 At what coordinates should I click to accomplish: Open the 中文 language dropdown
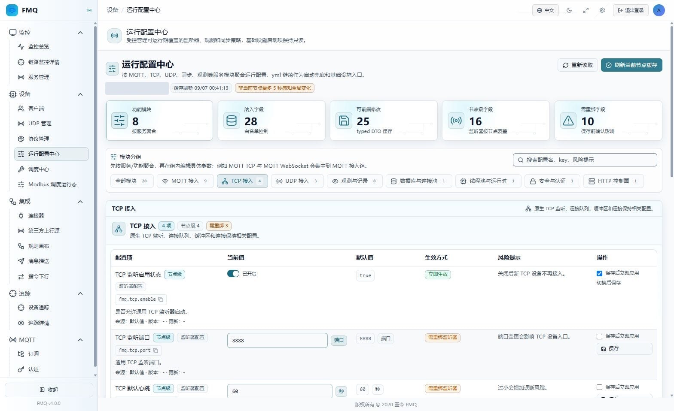click(x=546, y=10)
